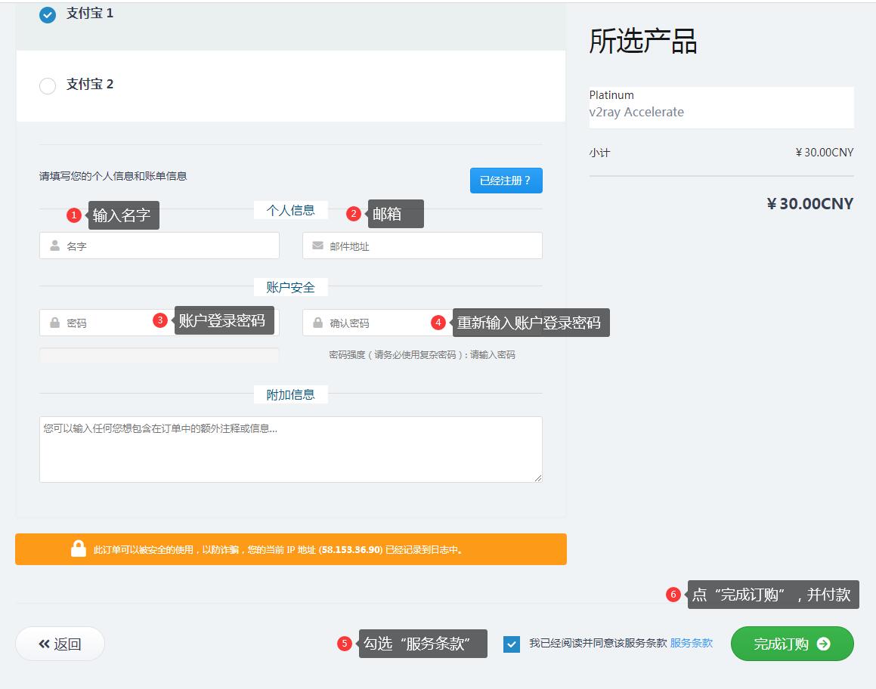Click the double chevron icon on 返回
This screenshot has width=876, height=689.
tap(45, 644)
